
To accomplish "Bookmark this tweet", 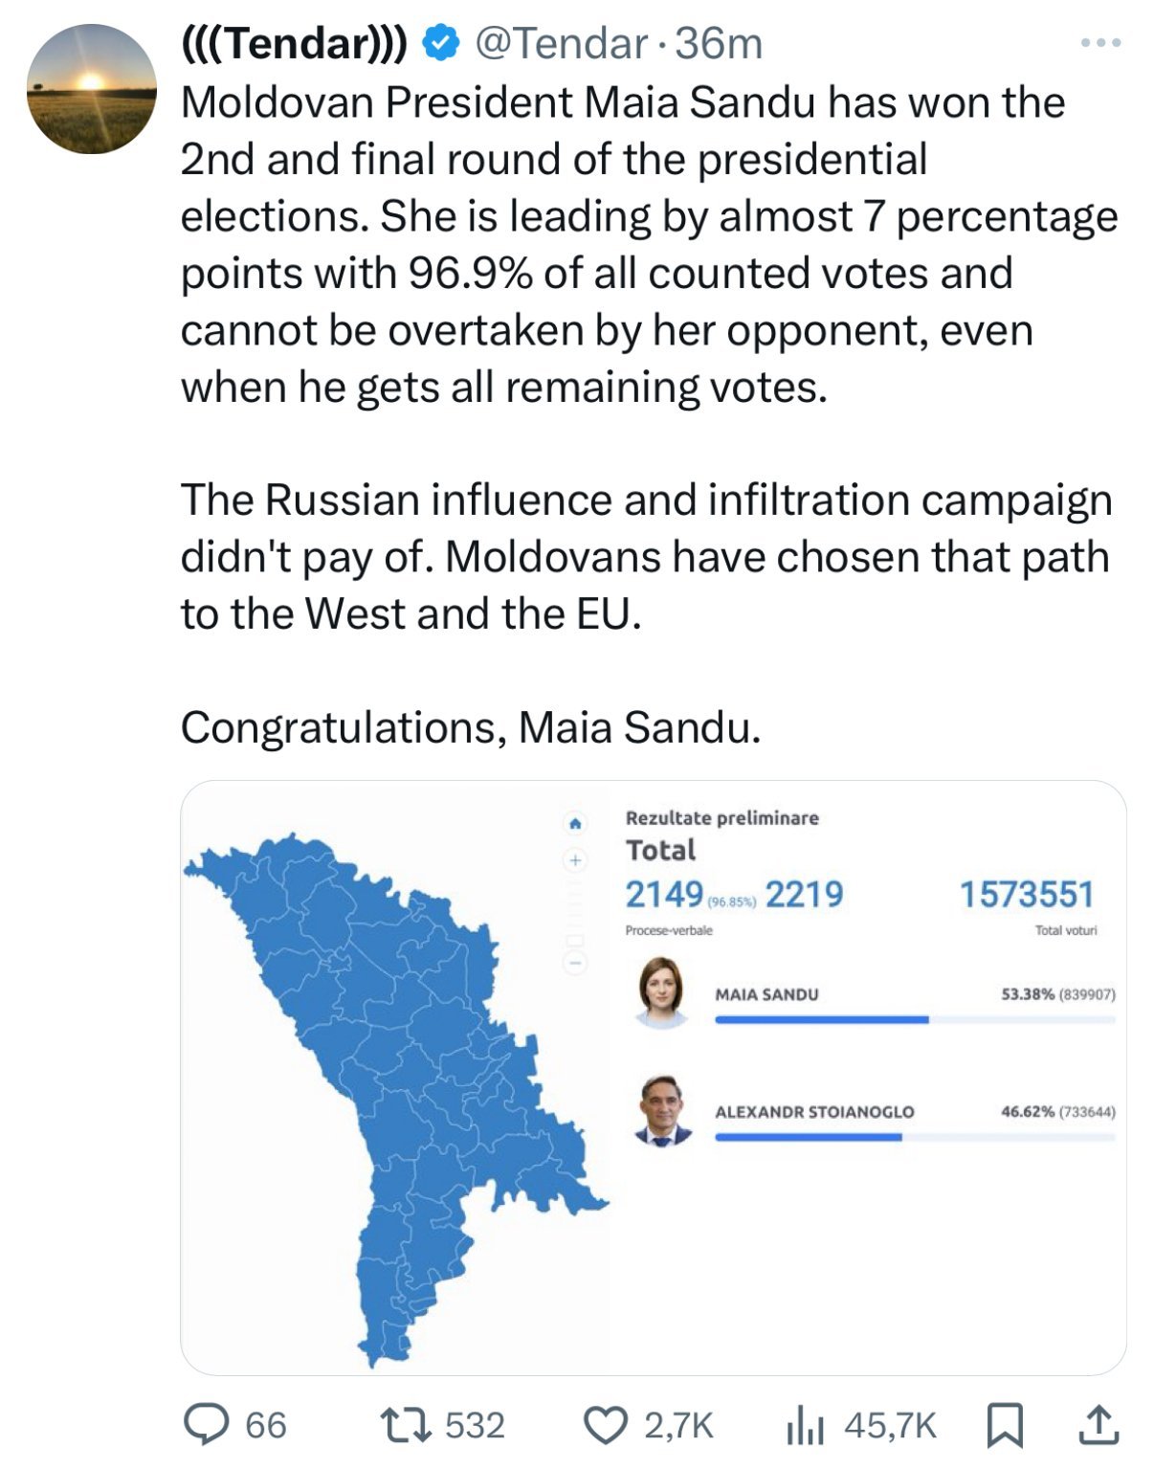I will [x=1004, y=1426].
